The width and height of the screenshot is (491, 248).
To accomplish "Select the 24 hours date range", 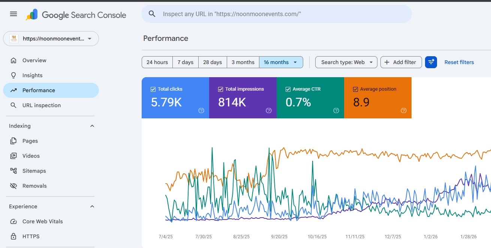I will click(157, 62).
